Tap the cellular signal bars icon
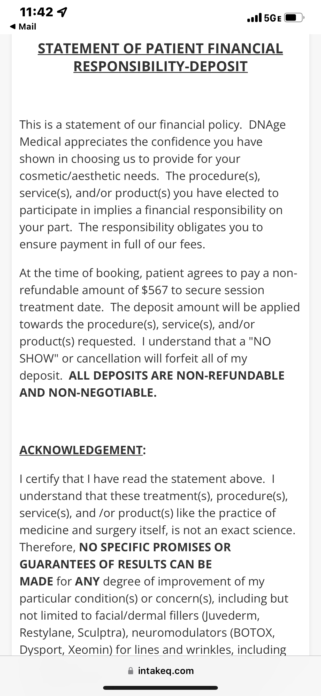The image size is (321, 696). coord(254,18)
